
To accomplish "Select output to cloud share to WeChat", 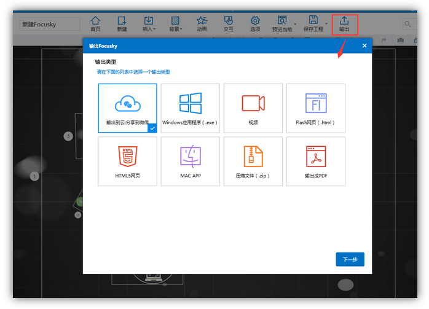I will point(127,108).
